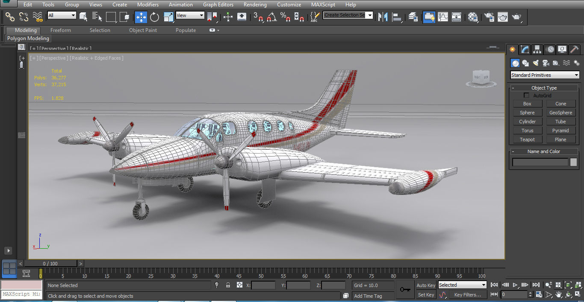
Task: Click the Mirror tool icon
Action: coord(383,17)
